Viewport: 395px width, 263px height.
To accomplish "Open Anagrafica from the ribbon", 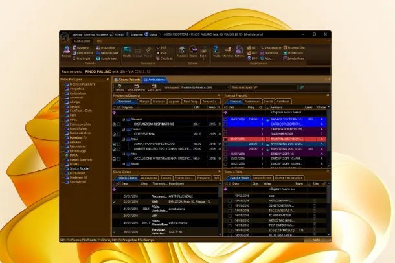I will (106, 47).
